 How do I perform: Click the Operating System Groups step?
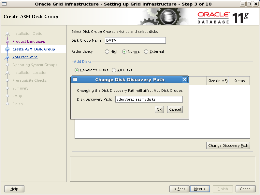click(x=35, y=65)
